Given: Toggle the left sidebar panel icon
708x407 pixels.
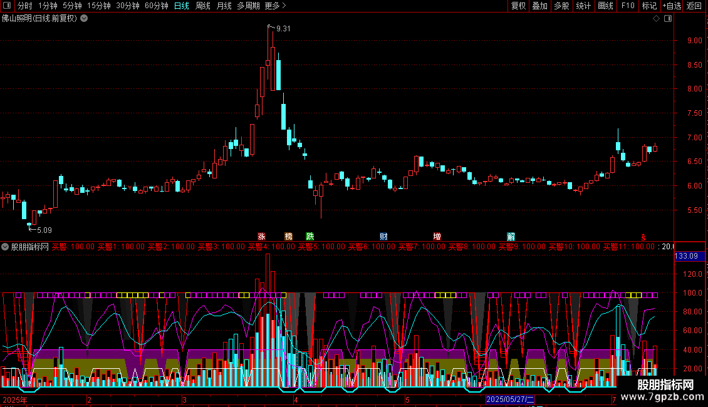Looking at the screenshot, I should point(7,6).
